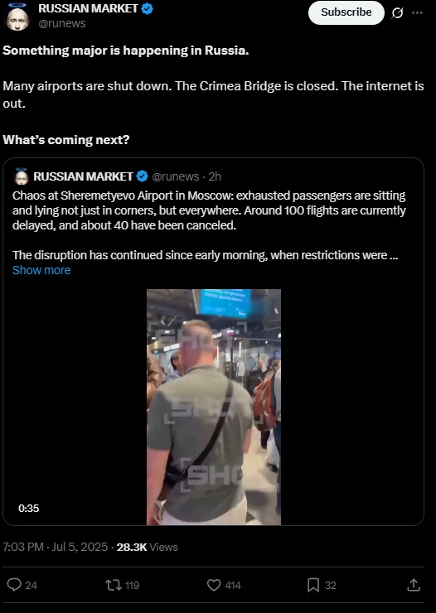Click the 7:03 PM Jul 5, 2025 timestamp
436x613 pixels.
[56, 547]
